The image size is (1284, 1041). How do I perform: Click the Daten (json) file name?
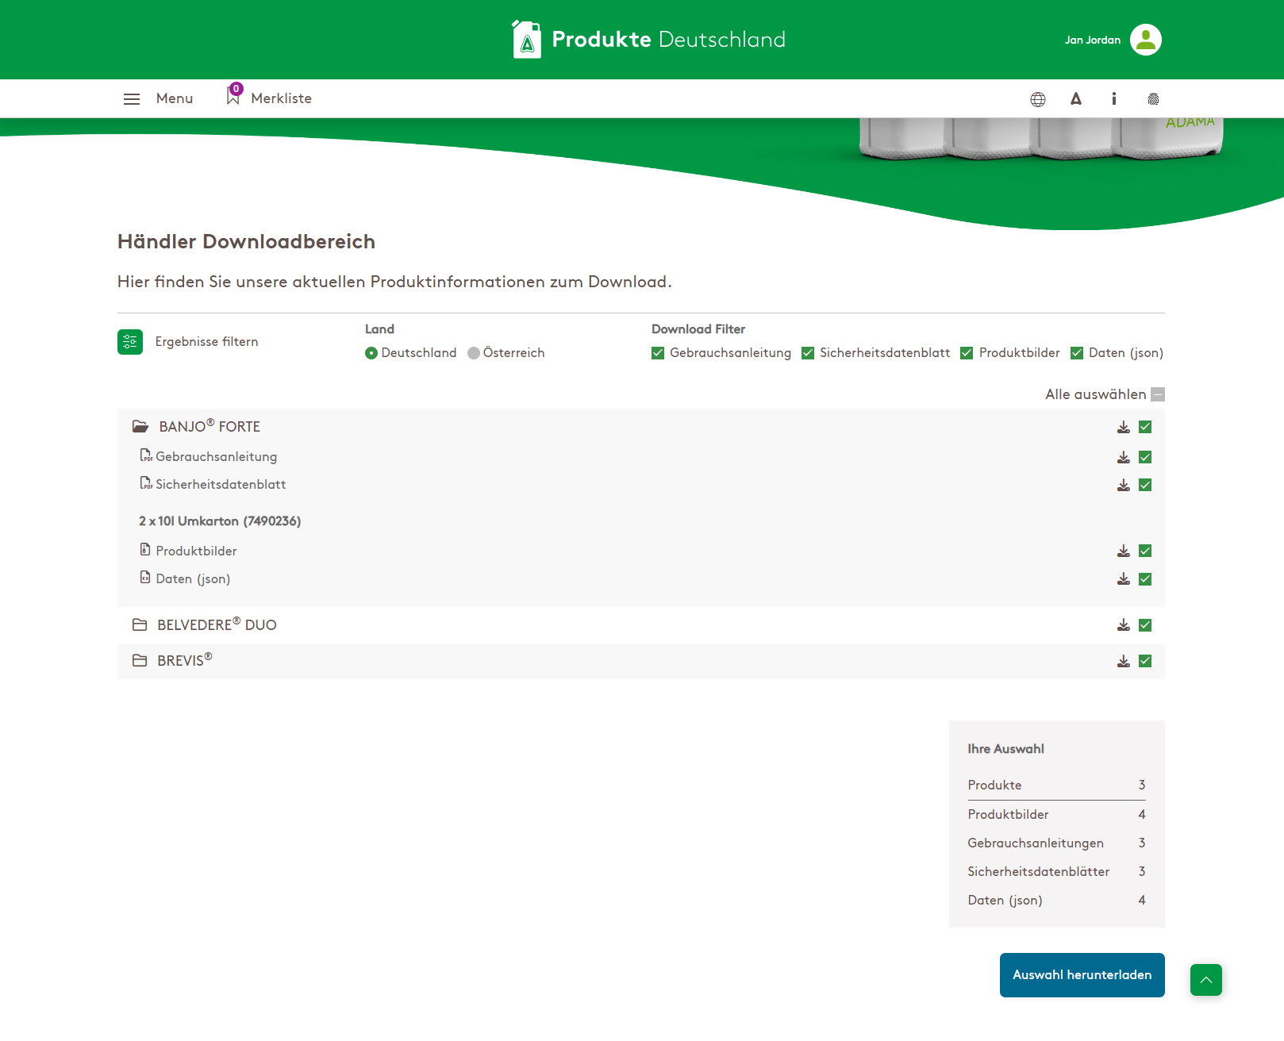pyautogui.click(x=194, y=579)
